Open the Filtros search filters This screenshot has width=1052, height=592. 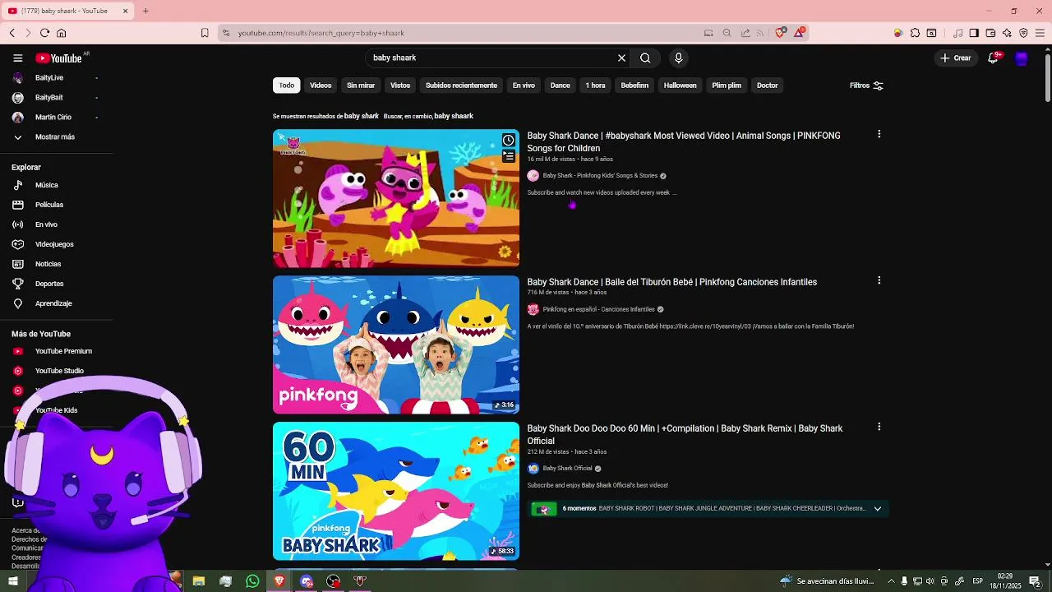point(866,86)
